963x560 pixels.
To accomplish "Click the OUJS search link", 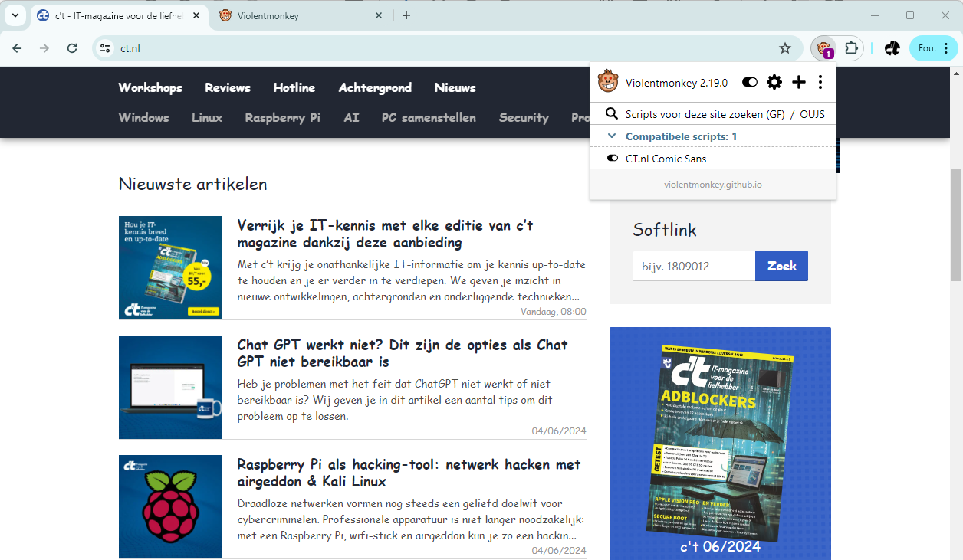I will [x=812, y=114].
